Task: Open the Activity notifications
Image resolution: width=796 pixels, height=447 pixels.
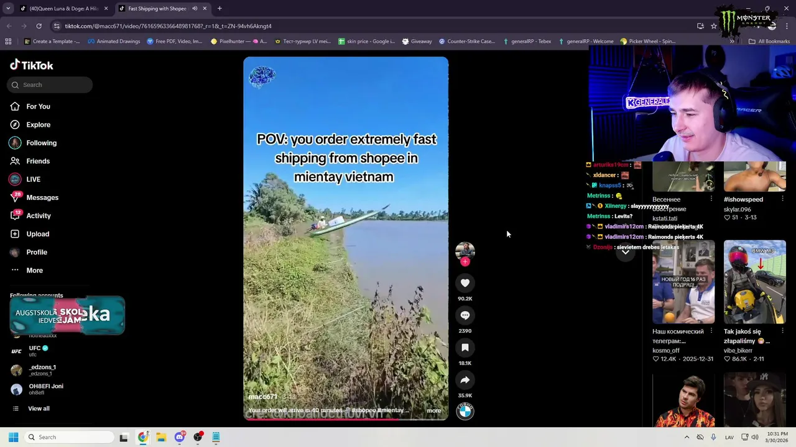Action: tap(39, 216)
